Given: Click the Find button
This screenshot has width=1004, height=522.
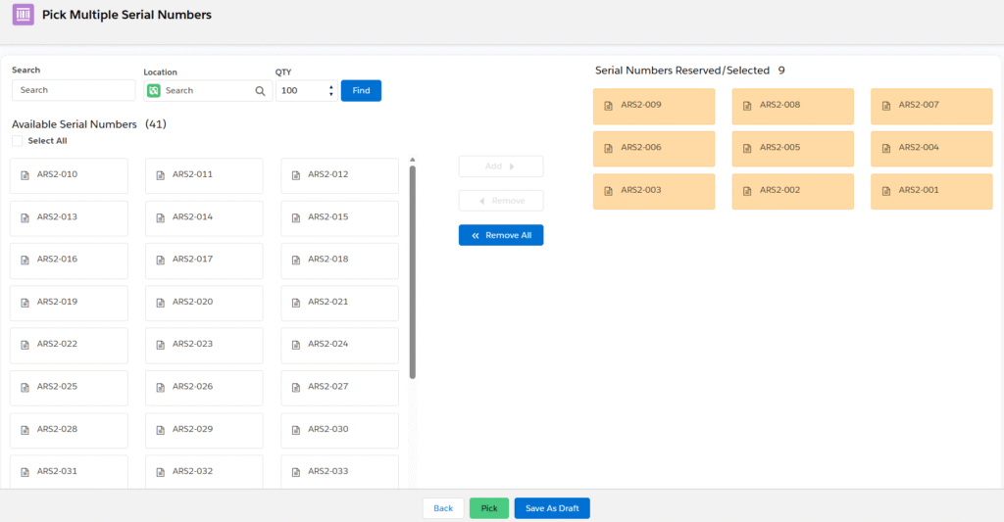Looking at the screenshot, I should [x=361, y=91].
